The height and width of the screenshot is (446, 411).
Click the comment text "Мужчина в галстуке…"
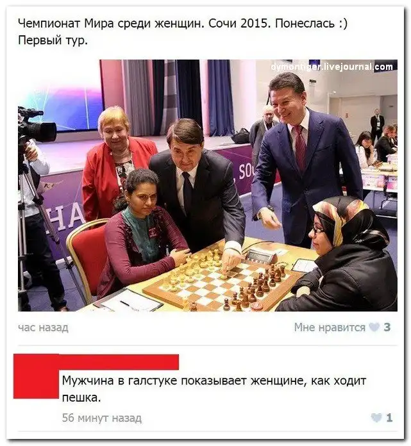click(x=214, y=388)
